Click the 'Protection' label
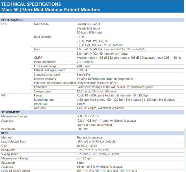 click(41, 87)
